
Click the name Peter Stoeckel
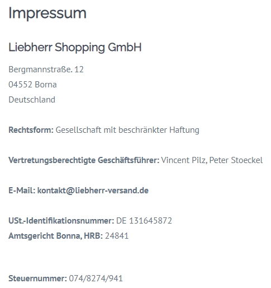pos(236,160)
